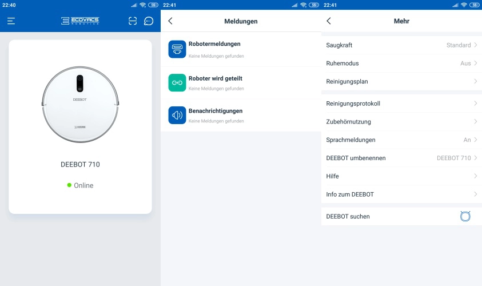Tap the Roboter wird geteilt link icon
The height and width of the screenshot is (286, 482).
[177, 82]
